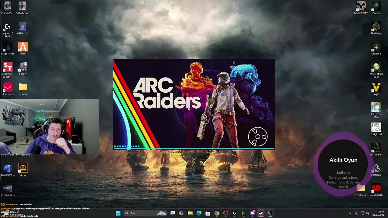Open the Outlast desktop shortcut

click(x=376, y=8)
